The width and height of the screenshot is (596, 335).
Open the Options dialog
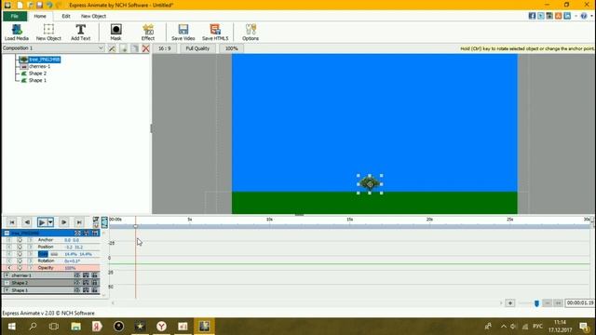251,33
